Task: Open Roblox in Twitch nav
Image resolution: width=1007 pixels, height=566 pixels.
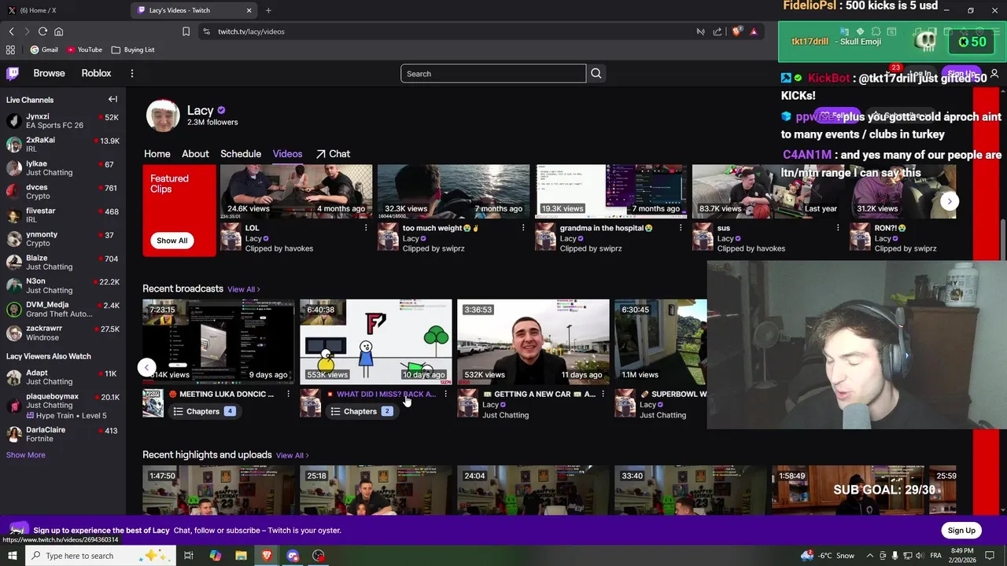Action: [x=96, y=73]
